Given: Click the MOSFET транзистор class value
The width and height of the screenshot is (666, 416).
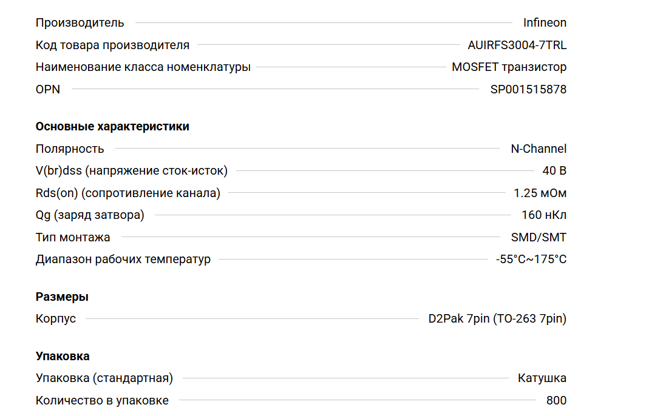Looking at the screenshot, I should pos(509,67).
